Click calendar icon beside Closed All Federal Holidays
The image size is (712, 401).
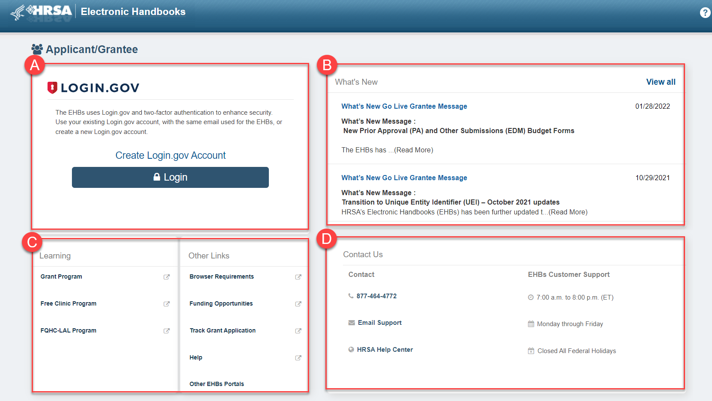pyautogui.click(x=531, y=351)
